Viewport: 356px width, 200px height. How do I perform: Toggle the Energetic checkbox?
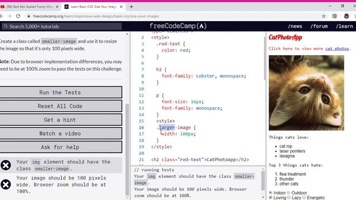tap(304, 198)
